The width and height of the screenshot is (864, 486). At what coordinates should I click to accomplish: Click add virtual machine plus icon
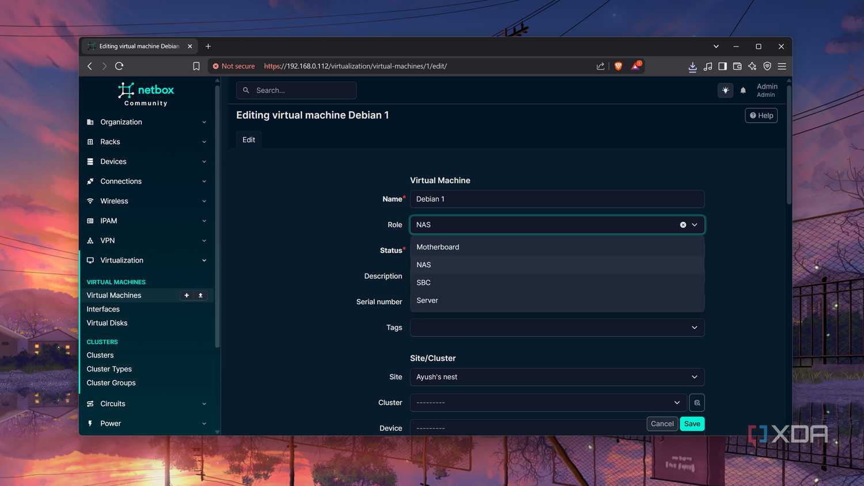[x=187, y=295]
